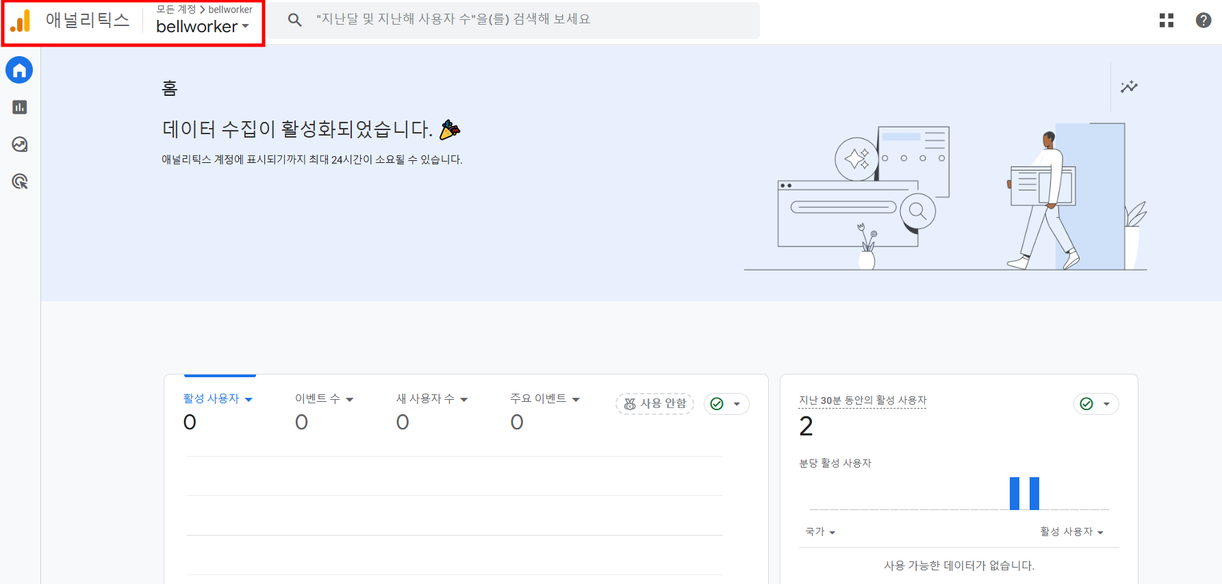The image size is (1222, 584).
Task: Click the Google Analytics logo
Action: (x=21, y=21)
